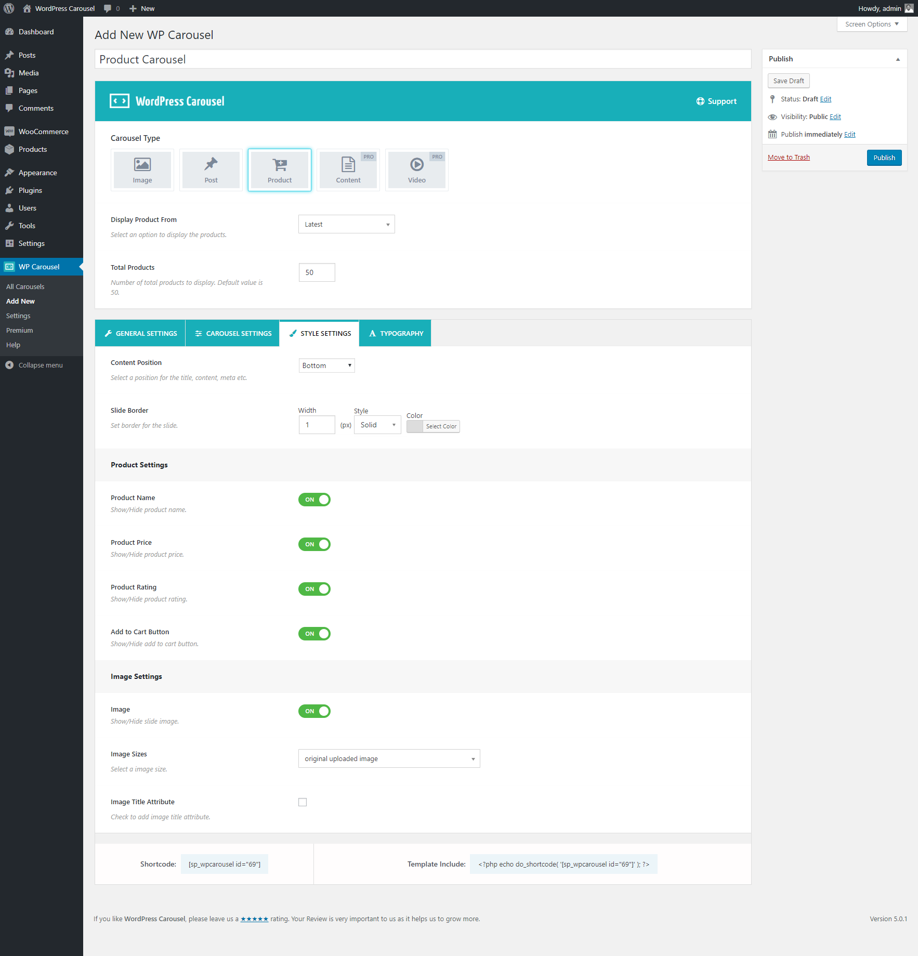Open the Slide Border color picker
918x956 pixels.
coord(433,426)
